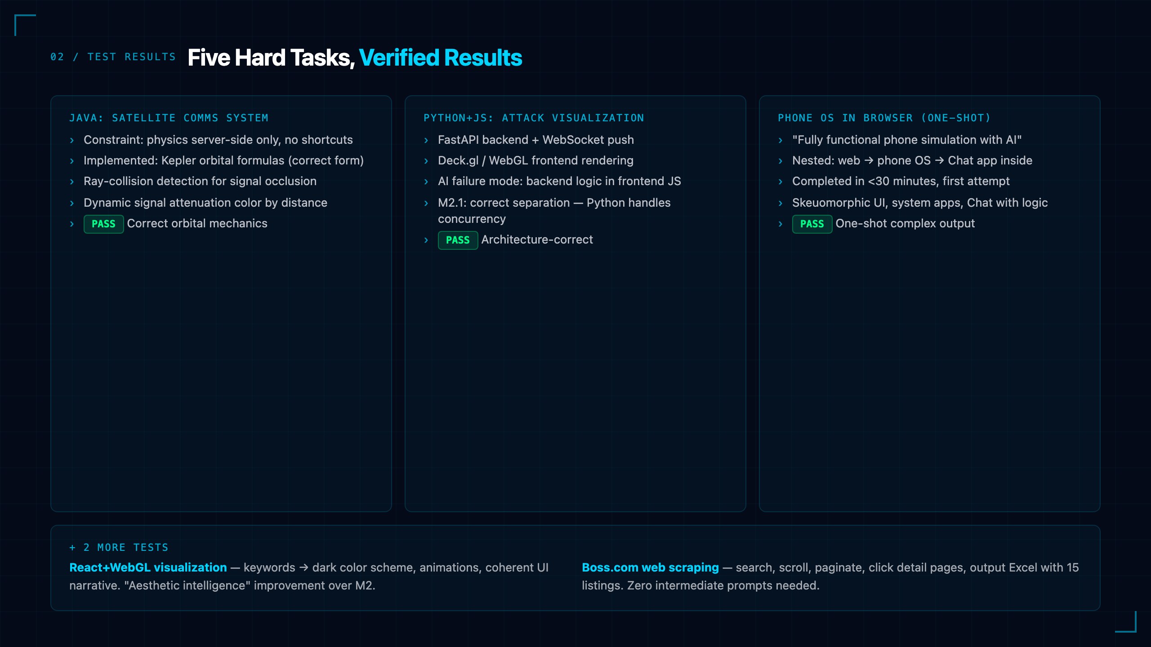Viewport: 1151px width, 647px height.
Task: Click chevron bullet before 'Completed in <30 minutes'
Action: tap(781, 182)
